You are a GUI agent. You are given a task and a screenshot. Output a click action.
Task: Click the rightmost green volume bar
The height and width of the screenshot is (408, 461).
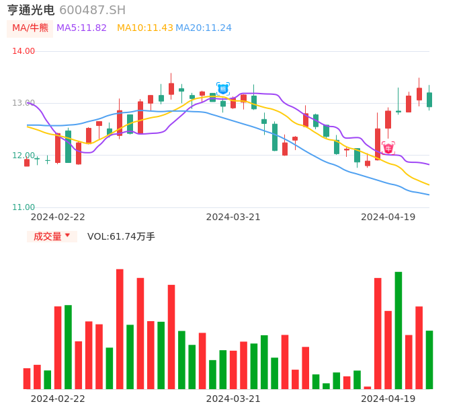[429, 360]
